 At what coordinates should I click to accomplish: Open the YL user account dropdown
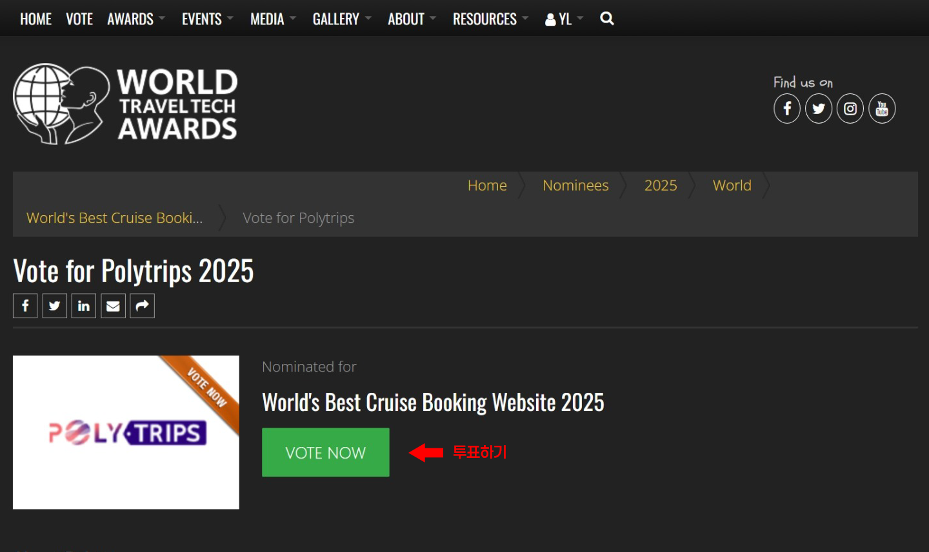[x=564, y=19]
